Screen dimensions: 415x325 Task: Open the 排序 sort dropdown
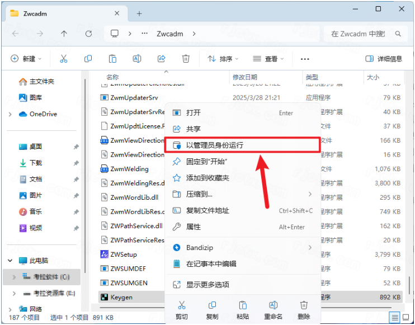click(x=223, y=59)
